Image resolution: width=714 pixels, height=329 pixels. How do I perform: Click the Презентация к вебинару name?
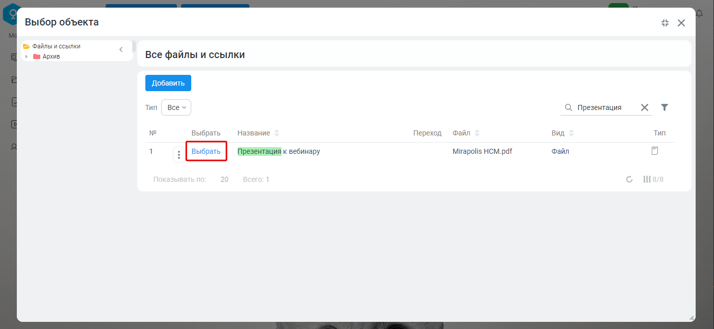pyautogui.click(x=278, y=151)
